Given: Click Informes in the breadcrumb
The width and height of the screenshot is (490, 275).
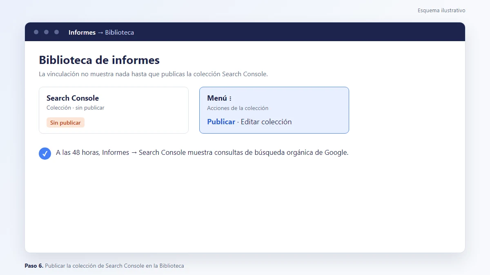Looking at the screenshot, I should click(82, 32).
